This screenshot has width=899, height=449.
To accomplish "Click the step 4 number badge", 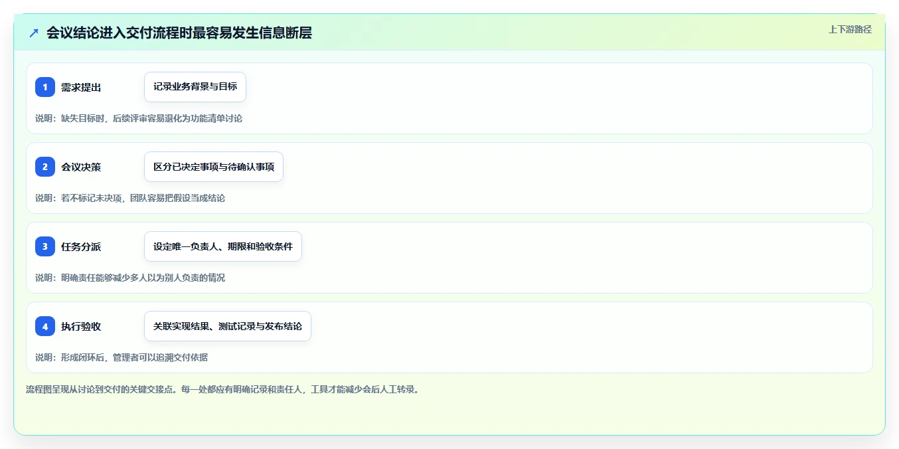I will (x=45, y=326).
